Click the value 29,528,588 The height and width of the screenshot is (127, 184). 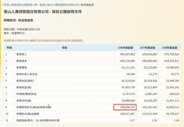pos(151,81)
